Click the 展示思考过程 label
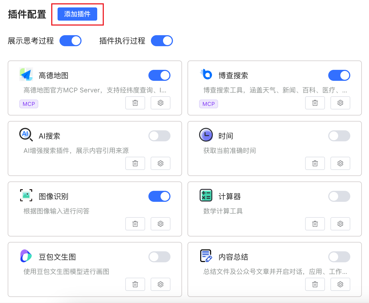The height and width of the screenshot is (303, 369). (x=31, y=41)
